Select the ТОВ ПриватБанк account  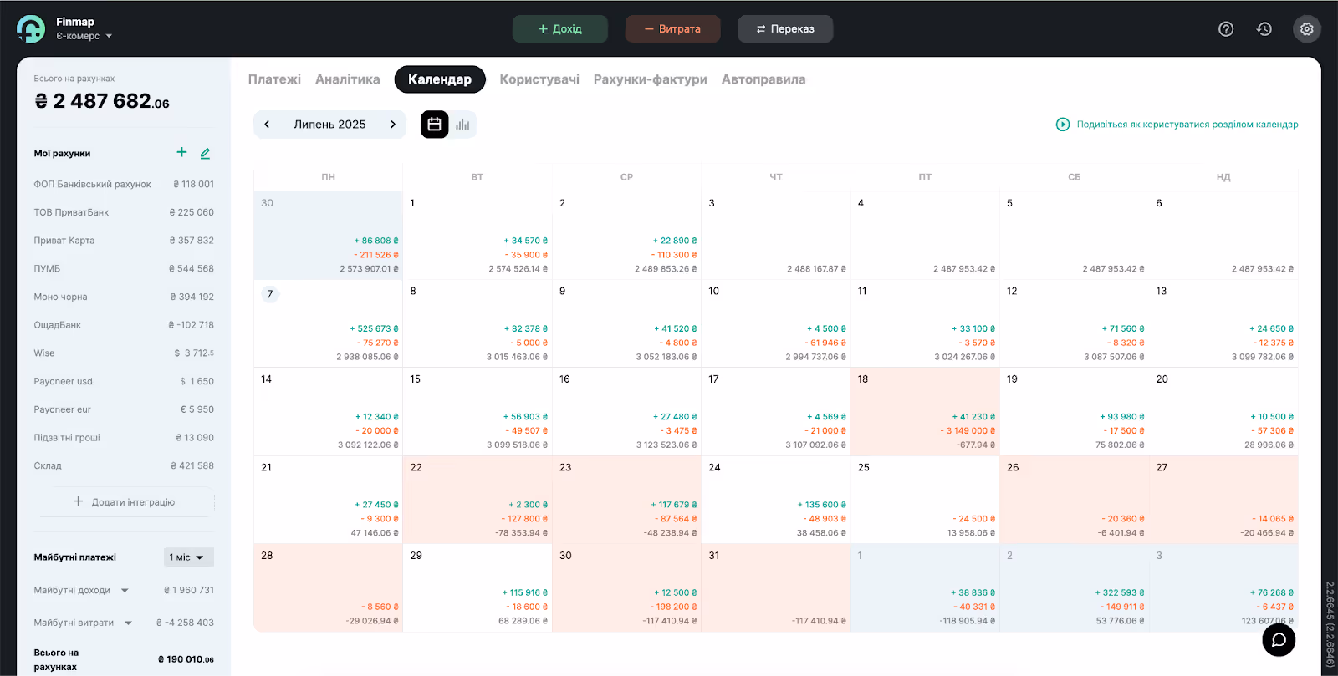pos(124,212)
